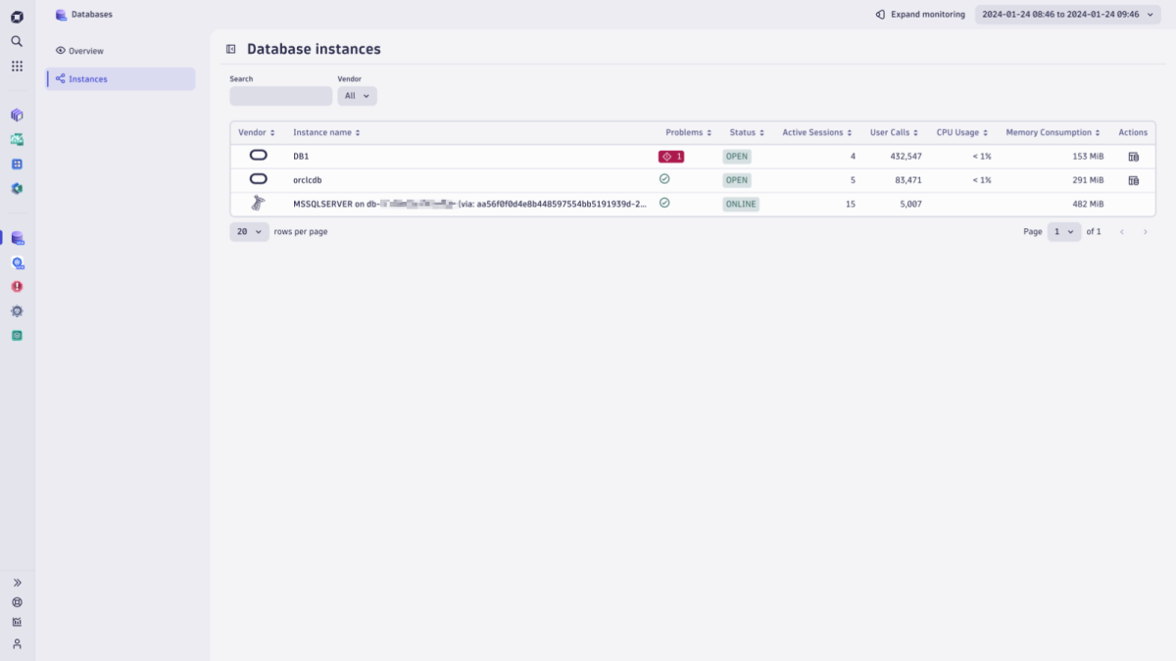Click the red problem badge on DB1
This screenshot has height=661, width=1176.
pos(670,156)
